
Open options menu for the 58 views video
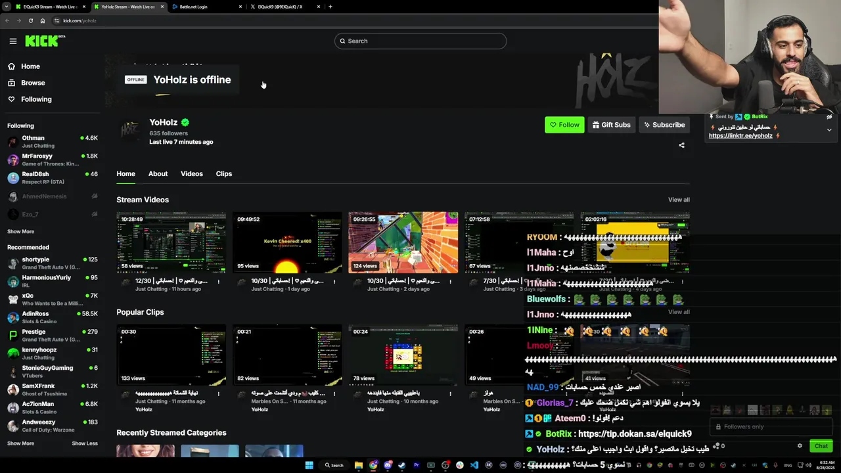click(x=218, y=282)
